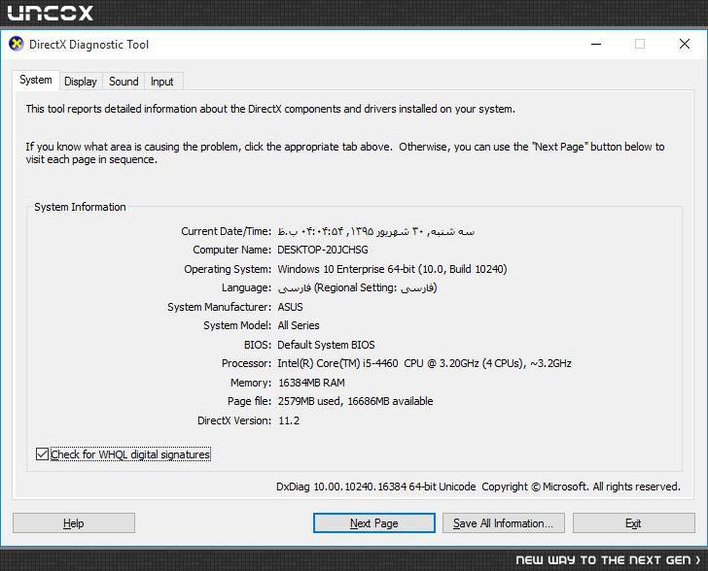Open the Display tab
Image resolution: width=708 pixels, height=571 pixels.
81,82
